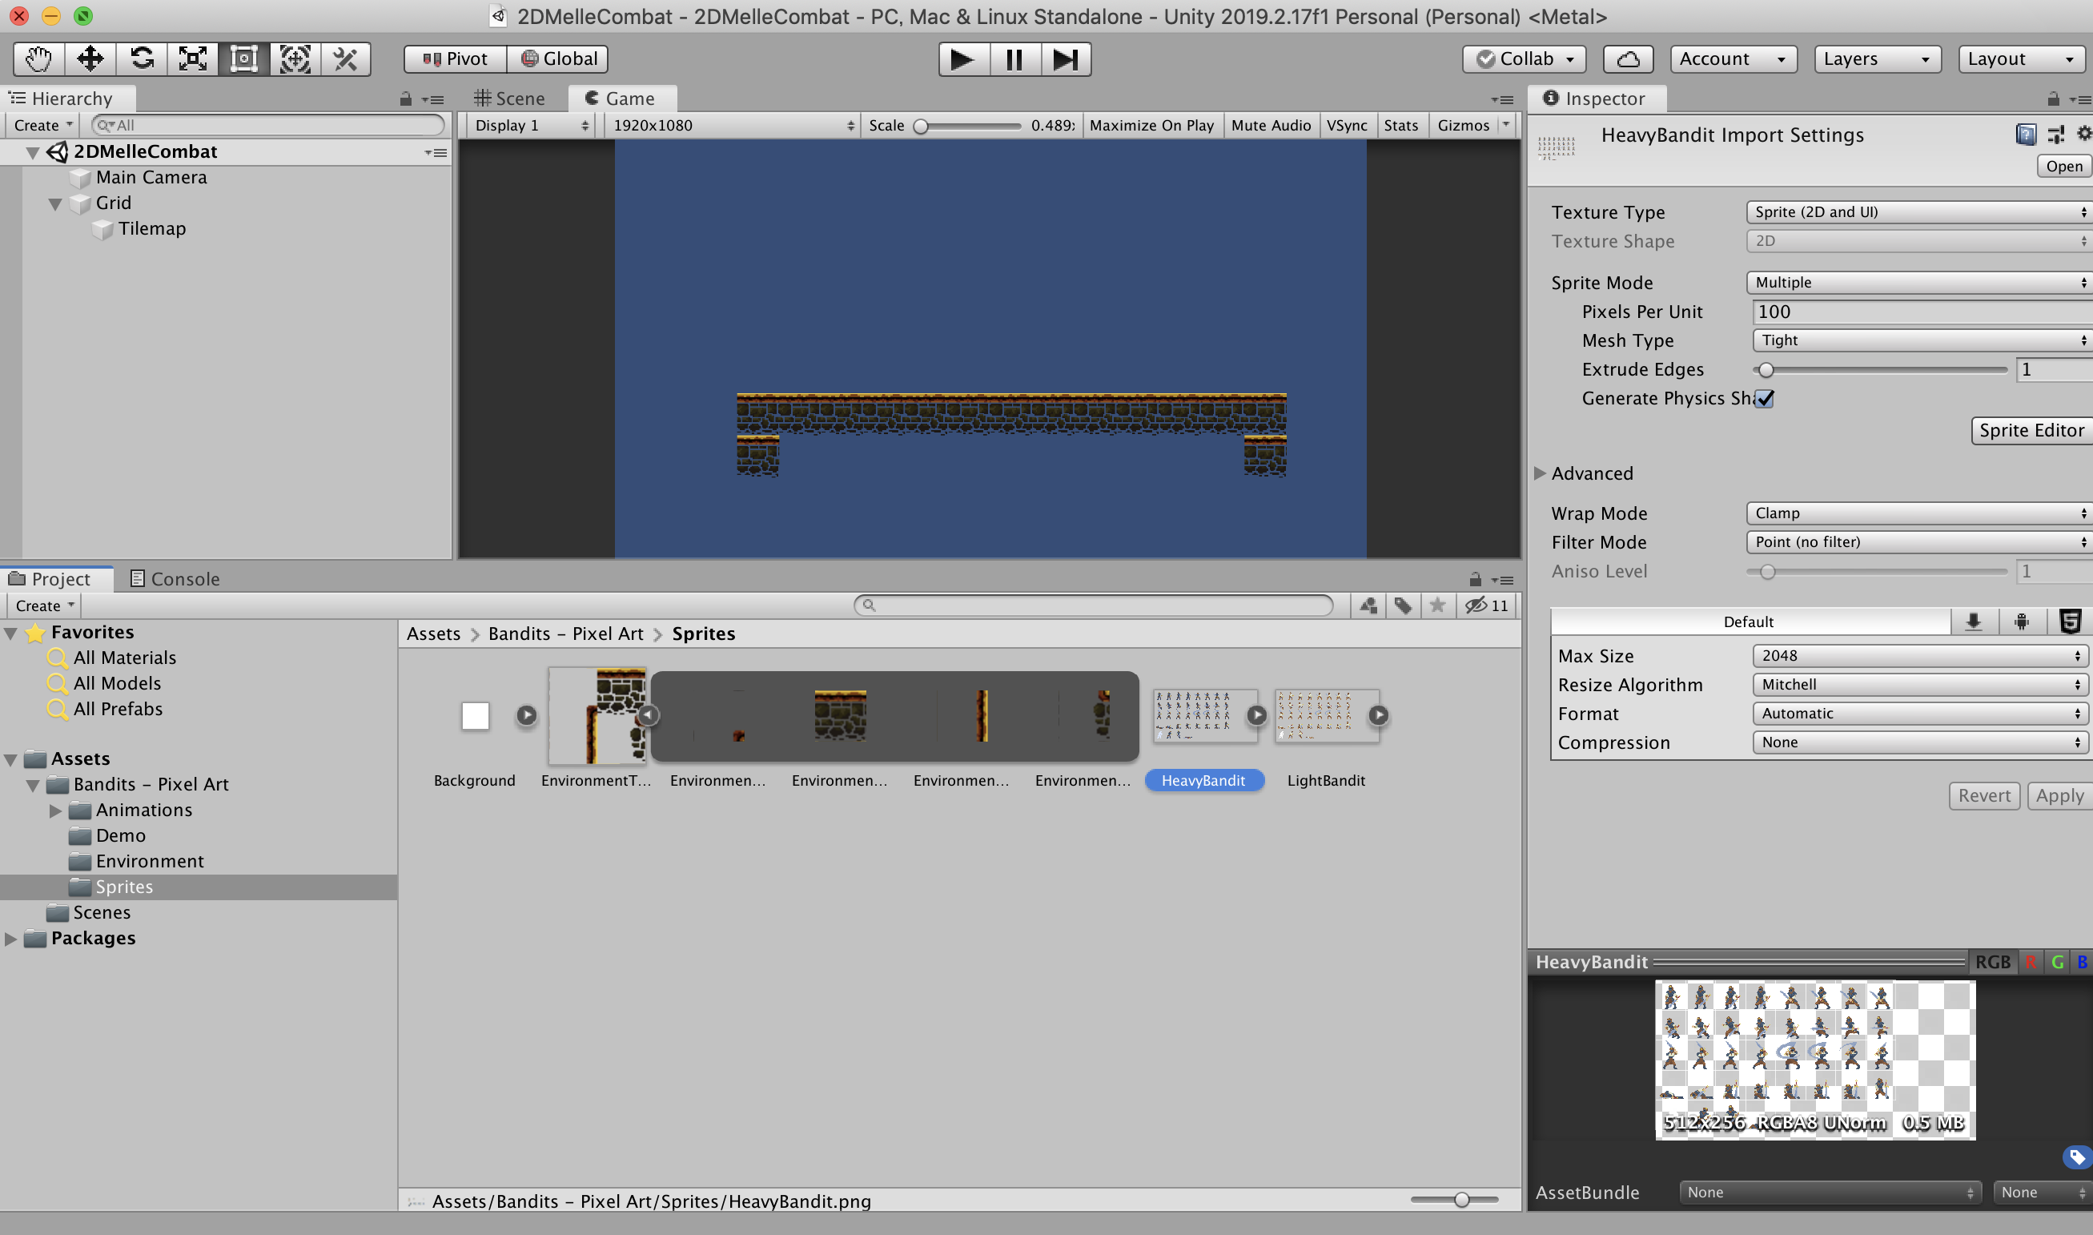2093x1235 pixels.
Task: Click the Step frame button
Action: (x=1065, y=59)
